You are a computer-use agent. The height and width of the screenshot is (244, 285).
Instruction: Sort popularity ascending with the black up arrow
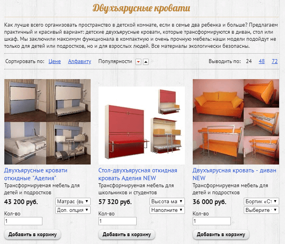coord(146,62)
